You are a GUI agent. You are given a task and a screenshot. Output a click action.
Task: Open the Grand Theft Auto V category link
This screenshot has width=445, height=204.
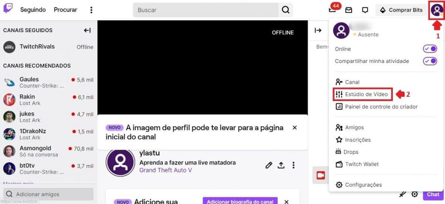[166, 170]
